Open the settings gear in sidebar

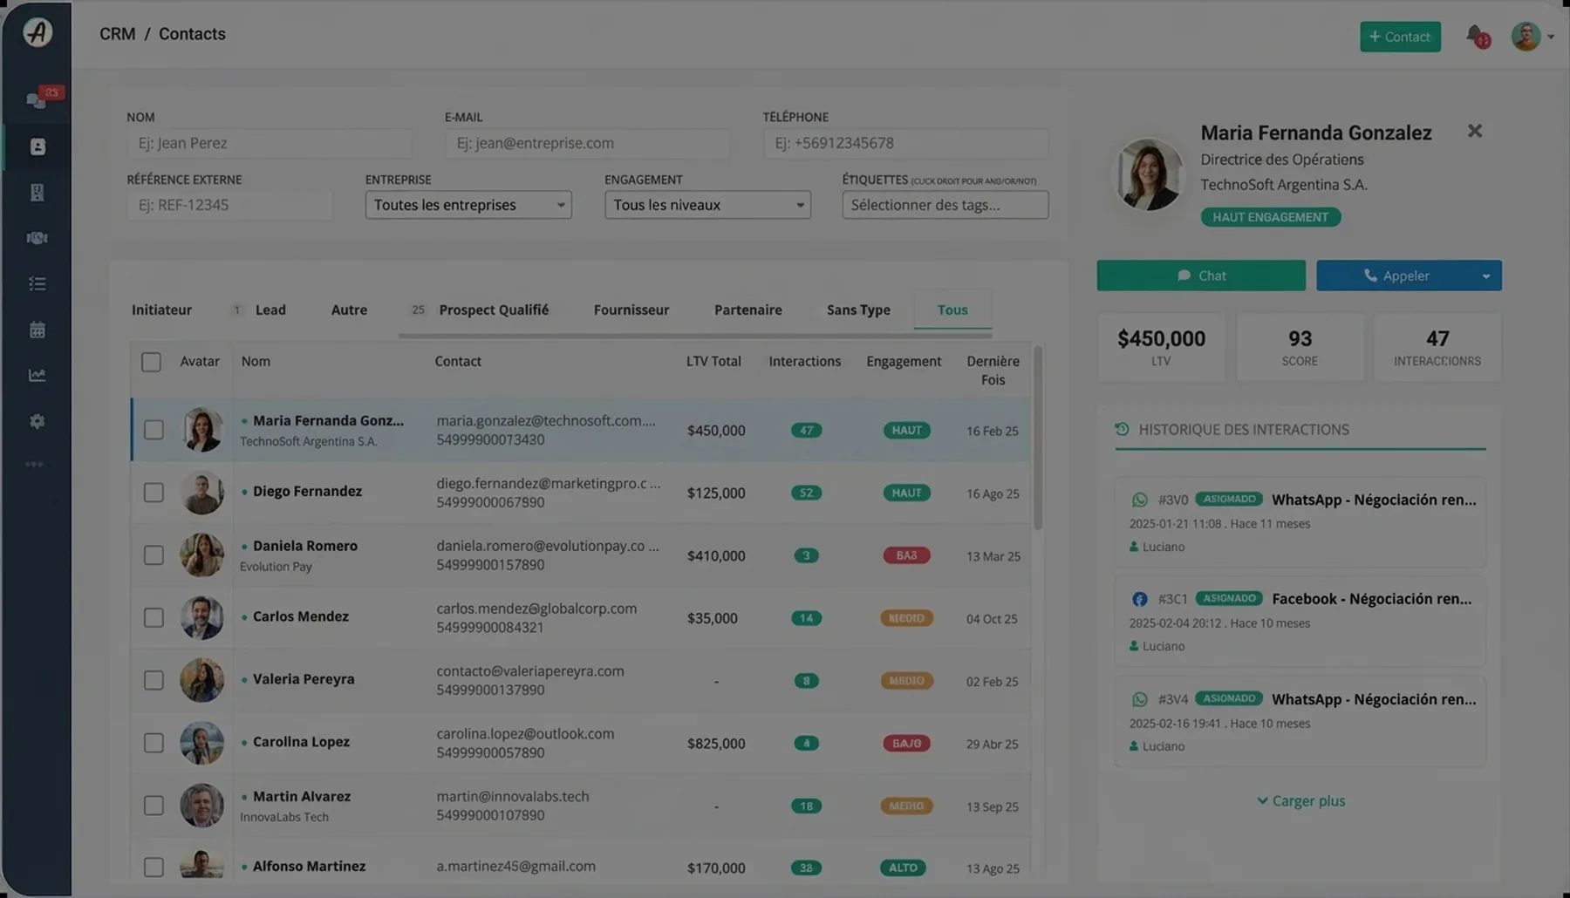click(x=38, y=421)
